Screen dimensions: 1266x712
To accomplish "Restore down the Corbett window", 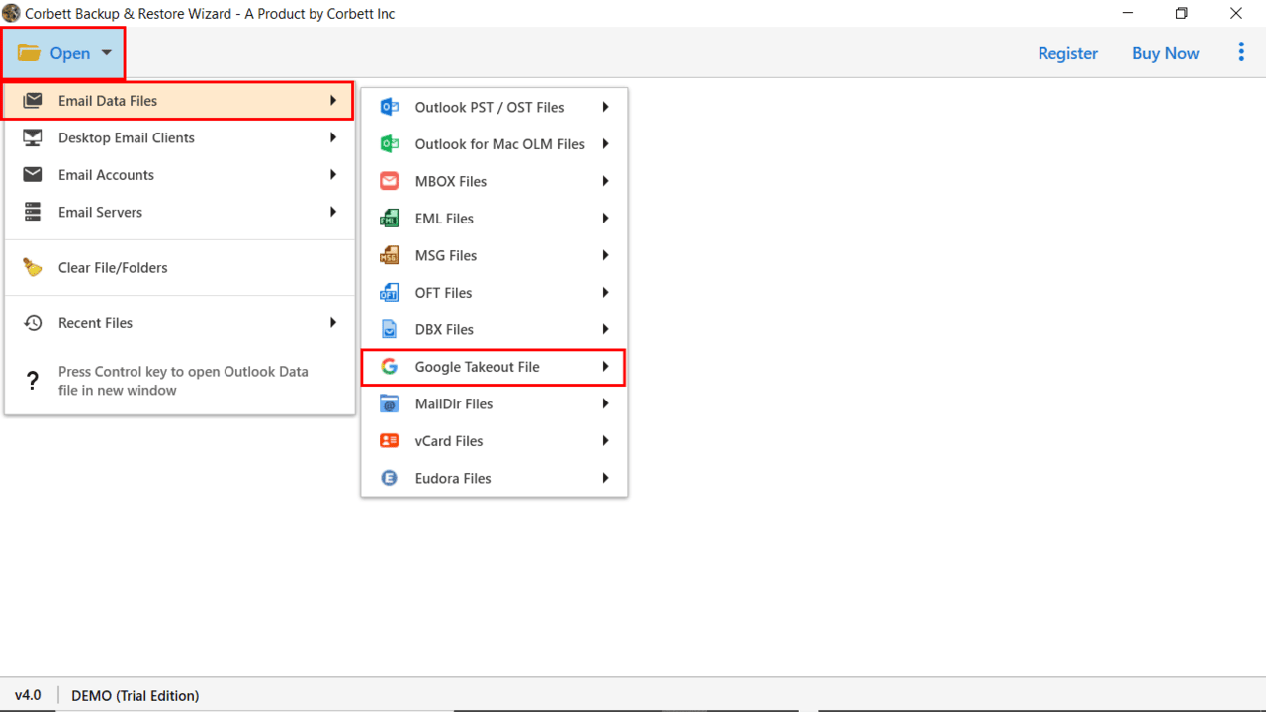I will point(1182,13).
